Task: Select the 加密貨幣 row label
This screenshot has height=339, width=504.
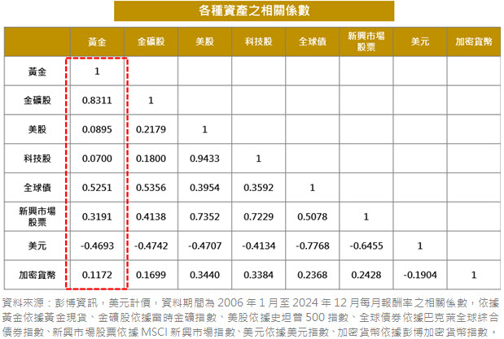Action: pyautogui.click(x=36, y=275)
